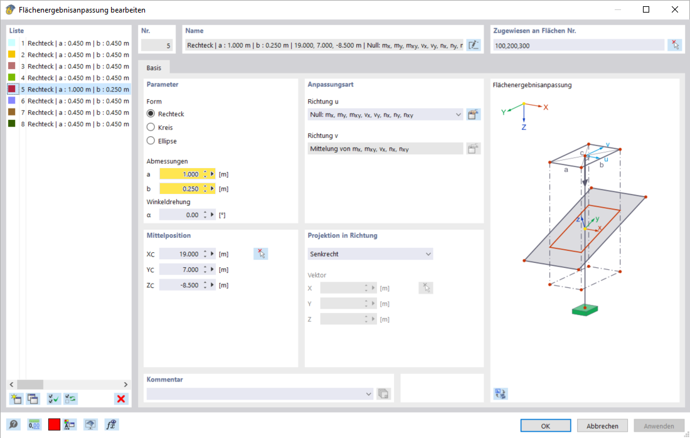
Task: Switch to the Basis tab
Action: tap(154, 67)
